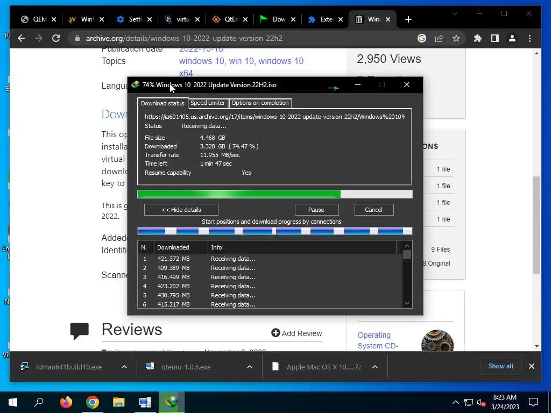Share this page via the share icon
551x413 pixels.
[439, 38]
